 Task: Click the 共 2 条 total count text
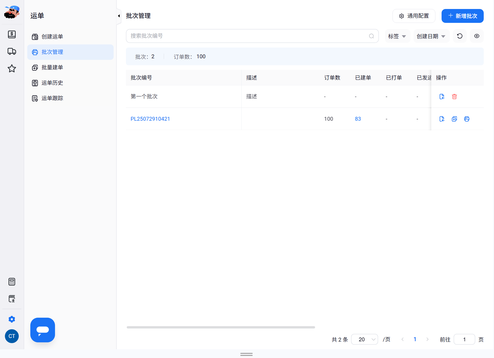click(x=340, y=340)
